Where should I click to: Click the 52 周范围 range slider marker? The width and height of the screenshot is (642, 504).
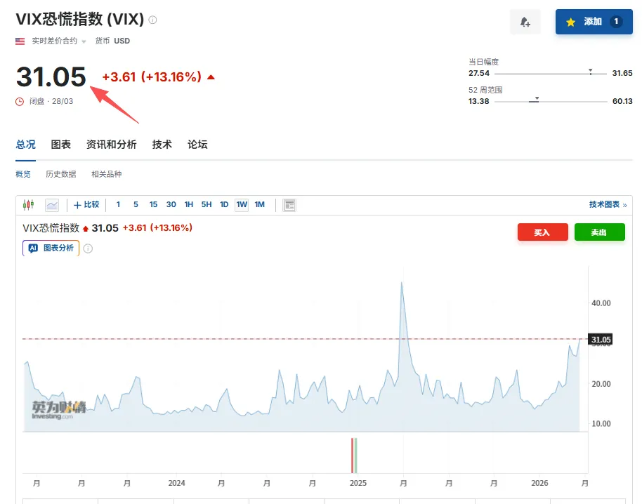pos(537,99)
